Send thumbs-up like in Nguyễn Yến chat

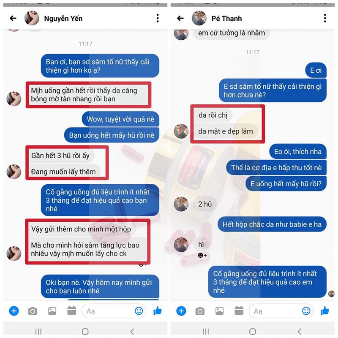pos(158,311)
